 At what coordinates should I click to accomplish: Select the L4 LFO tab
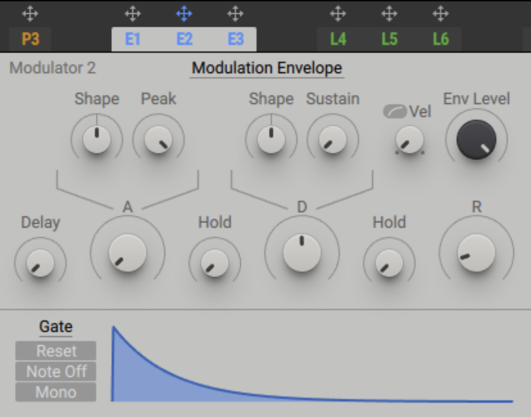click(338, 39)
